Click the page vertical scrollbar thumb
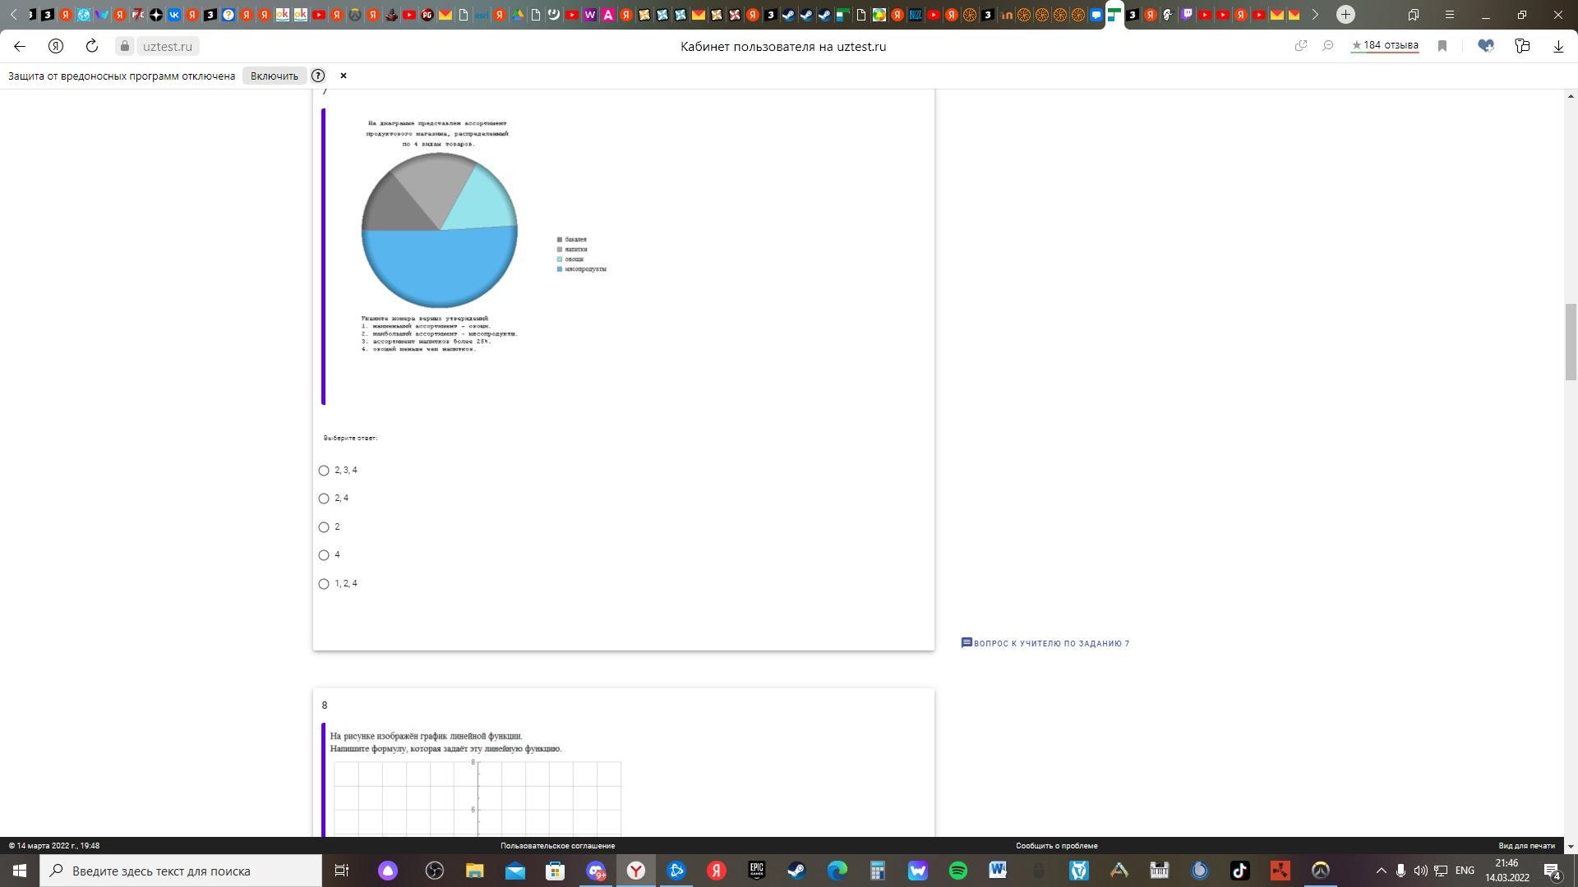The height and width of the screenshot is (887, 1578). (x=1571, y=341)
